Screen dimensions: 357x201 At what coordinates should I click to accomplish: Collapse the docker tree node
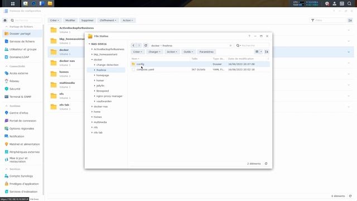92,60
